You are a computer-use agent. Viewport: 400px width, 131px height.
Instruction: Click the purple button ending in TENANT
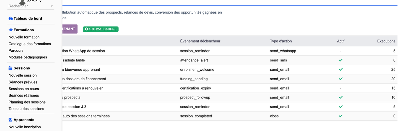click(x=69, y=29)
